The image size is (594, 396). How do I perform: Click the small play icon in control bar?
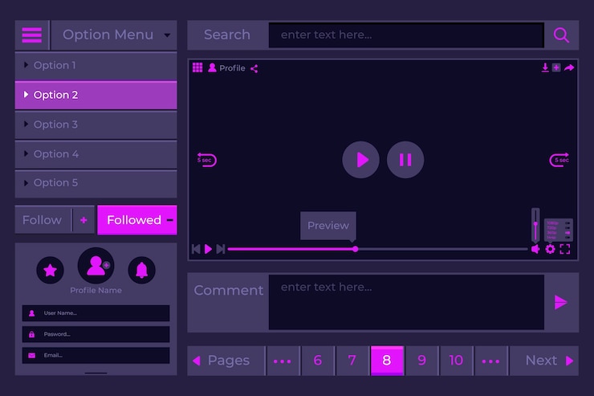point(208,249)
